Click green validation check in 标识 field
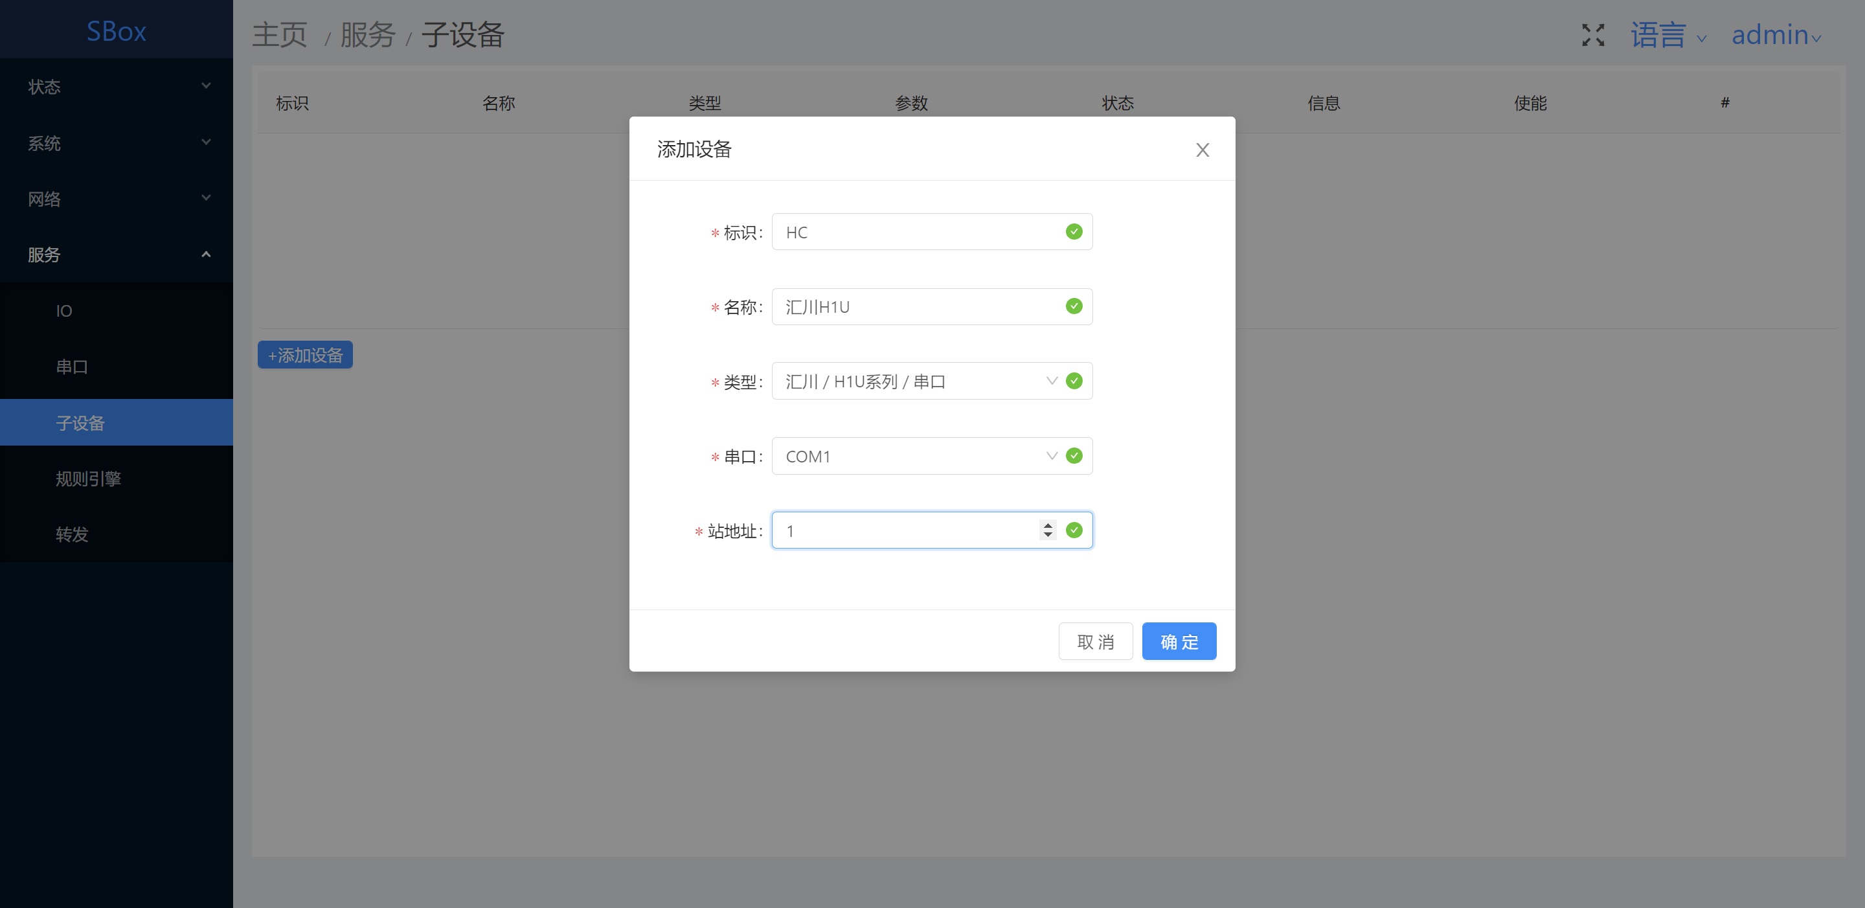This screenshot has height=908, width=1865. pos(1074,232)
